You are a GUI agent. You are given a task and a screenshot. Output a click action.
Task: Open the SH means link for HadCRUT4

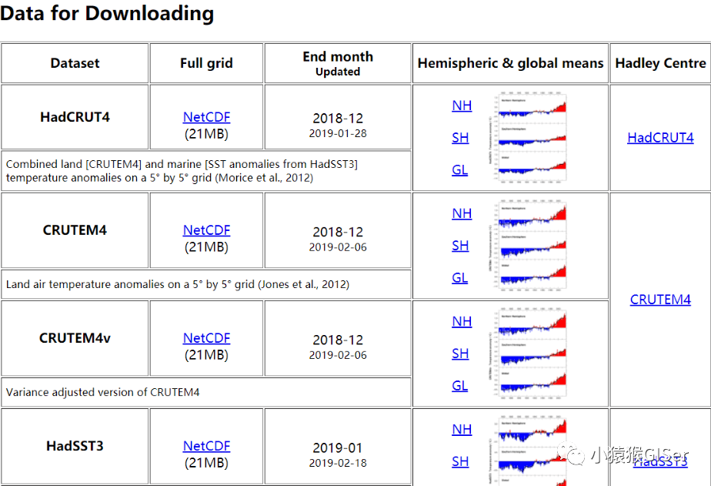[x=460, y=138]
